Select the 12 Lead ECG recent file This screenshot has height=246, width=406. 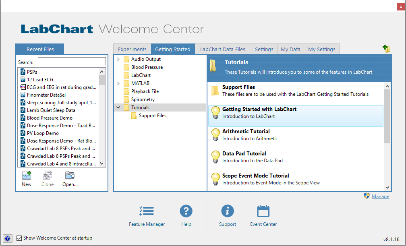point(40,80)
